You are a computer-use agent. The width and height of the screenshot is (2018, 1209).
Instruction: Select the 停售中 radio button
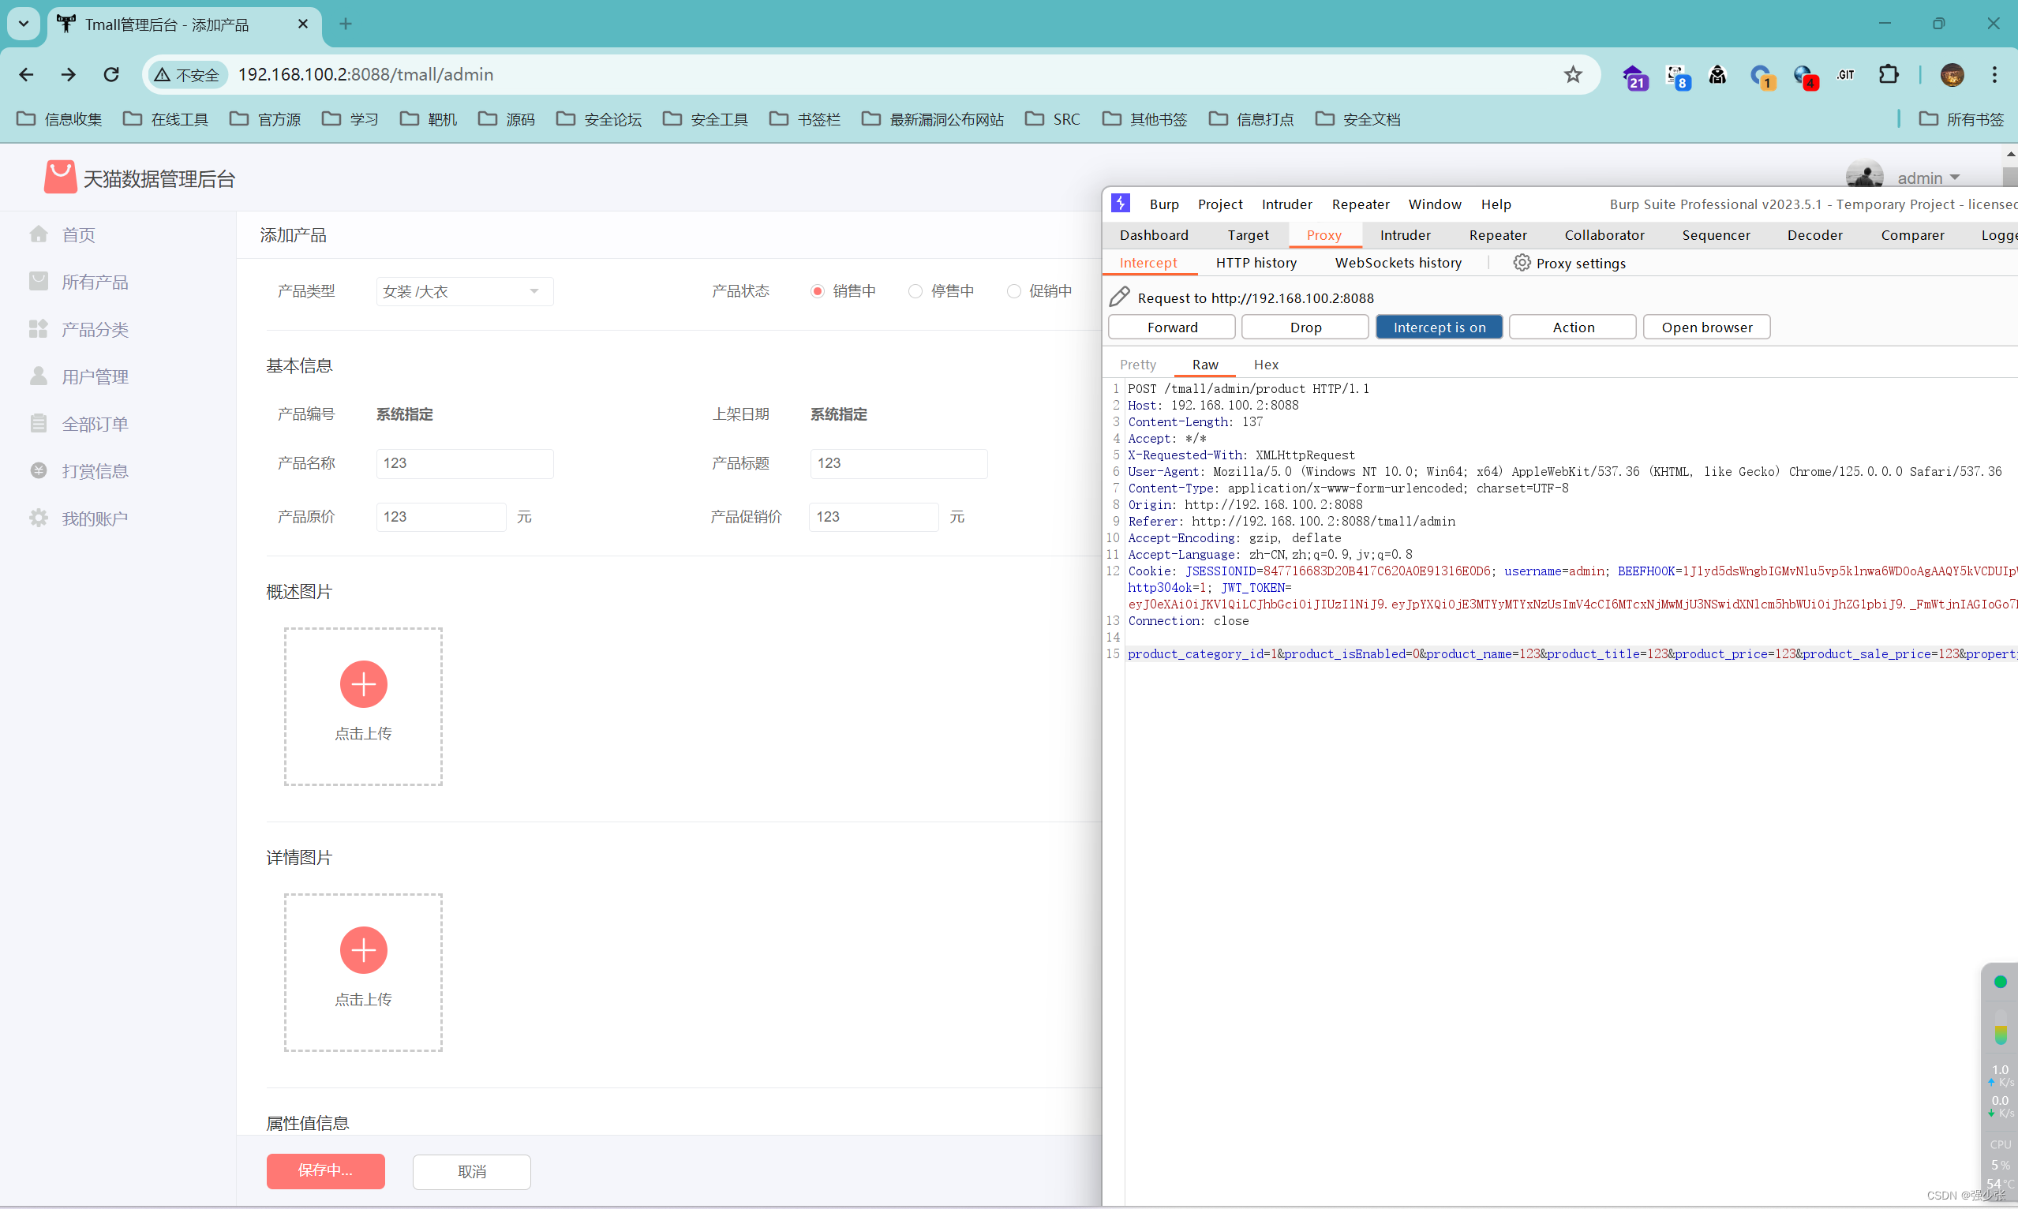915,291
